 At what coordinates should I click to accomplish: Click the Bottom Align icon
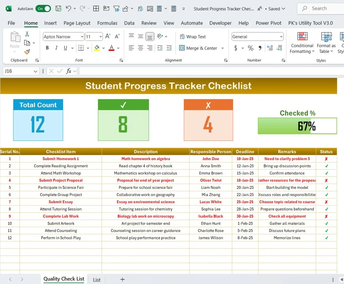pos(149,37)
